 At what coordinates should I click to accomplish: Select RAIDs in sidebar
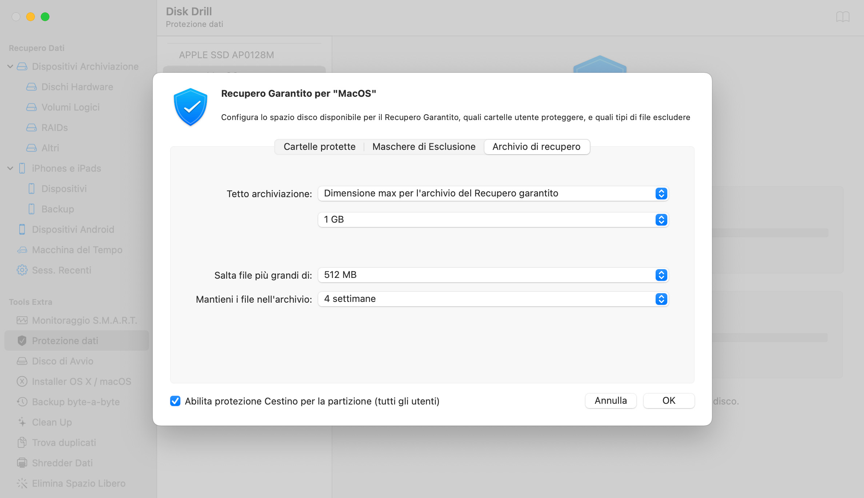coord(77,128)
